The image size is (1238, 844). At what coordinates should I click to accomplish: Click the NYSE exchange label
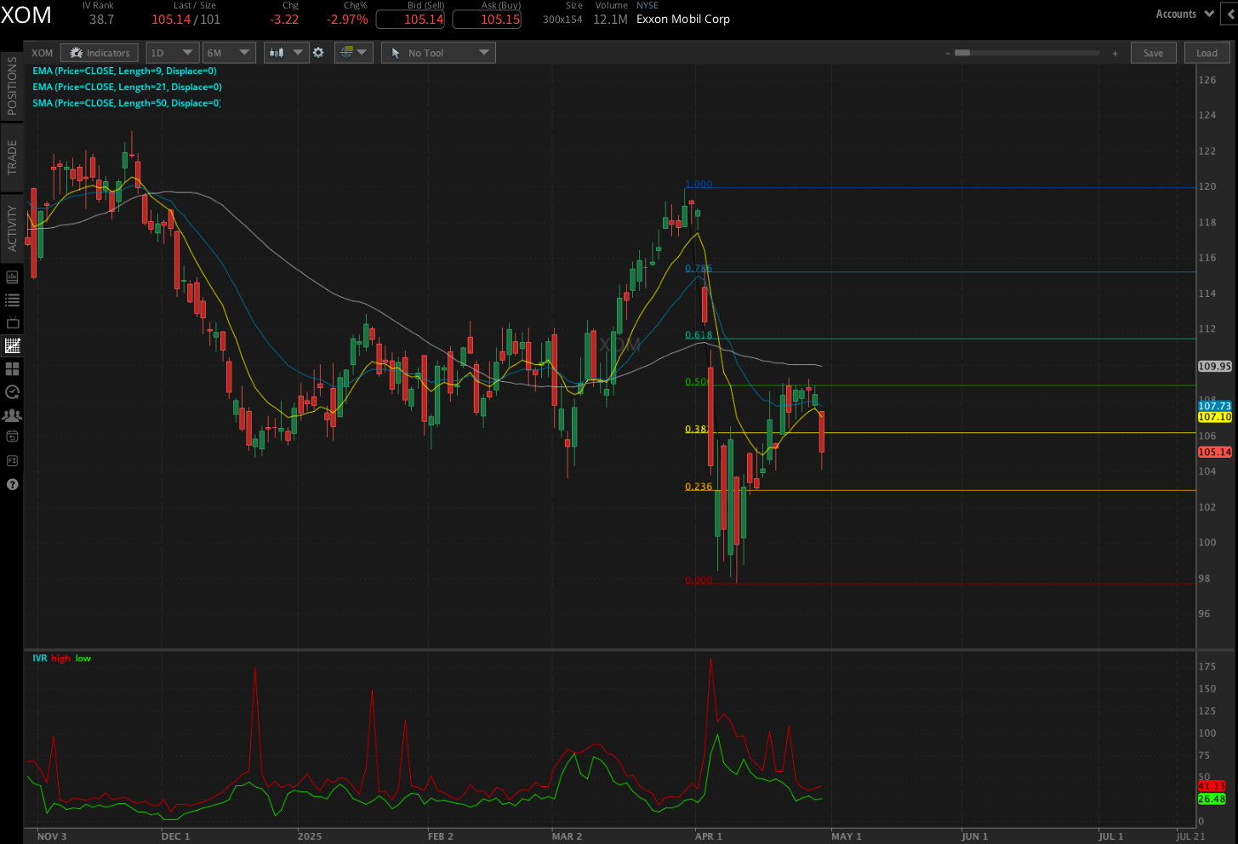point(648,5)
